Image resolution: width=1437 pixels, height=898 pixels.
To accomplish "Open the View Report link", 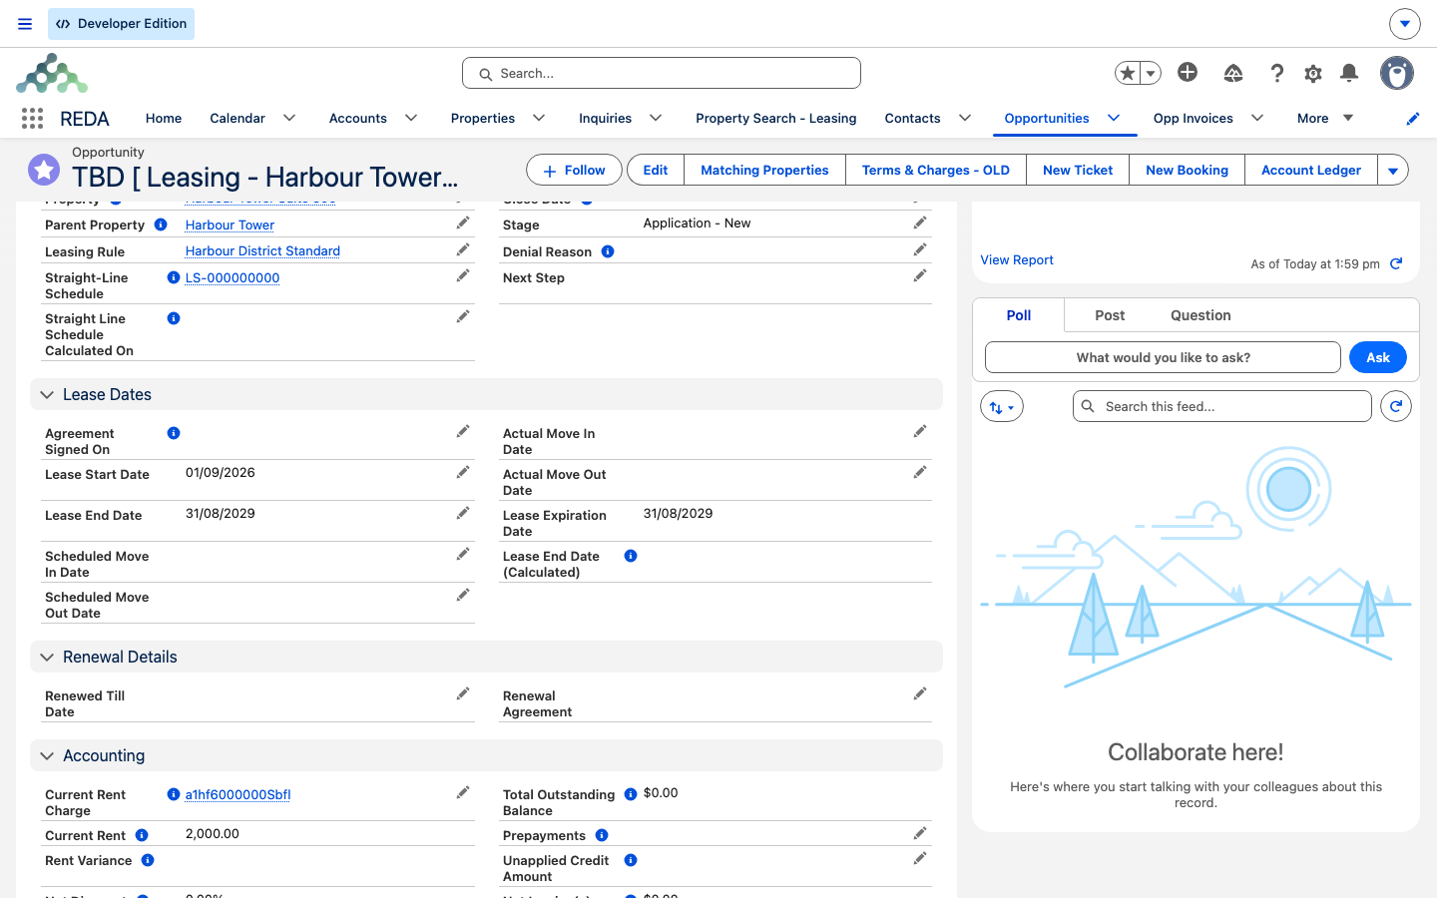I will click(1017, 259).
